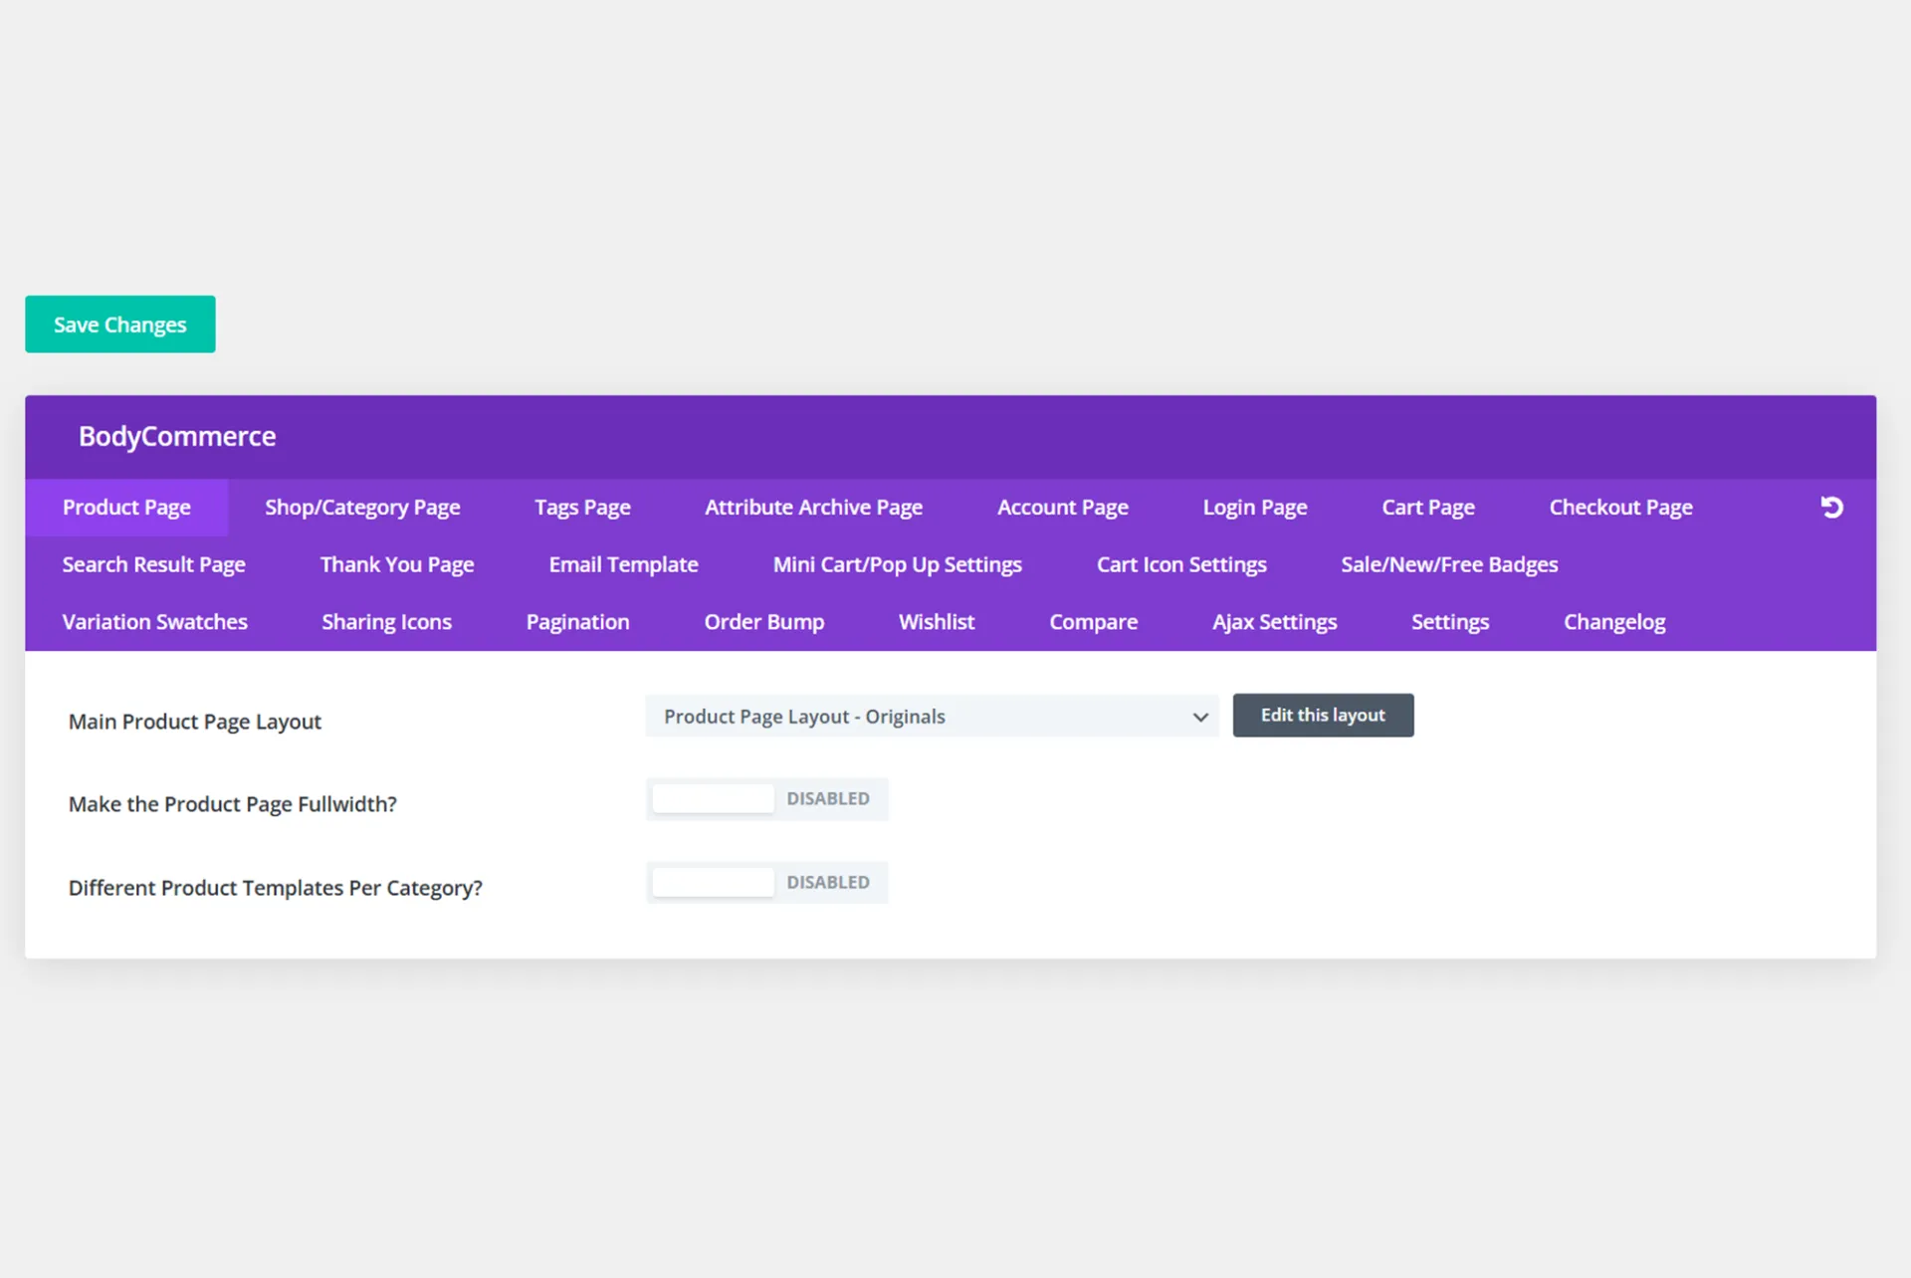Go to Order Bump tab
This screenshot has height=1278, width=1911.
pyautogui.click(x=764, y=622)
